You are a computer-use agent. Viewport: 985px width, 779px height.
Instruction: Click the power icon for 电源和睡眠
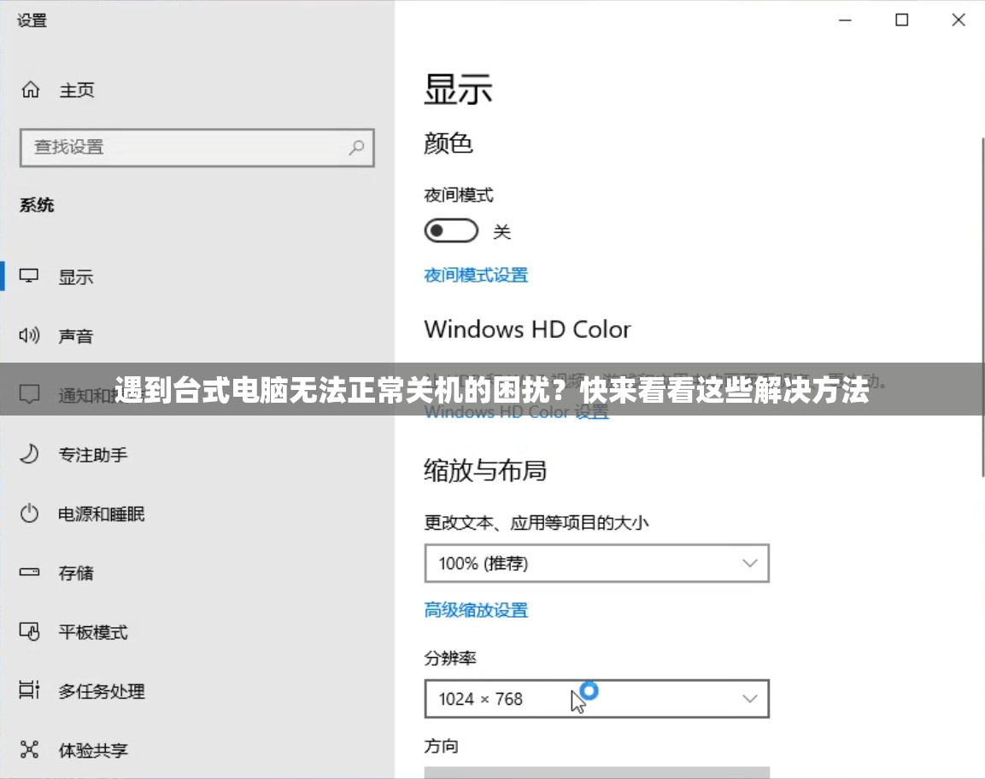click(x=29, y=513)
